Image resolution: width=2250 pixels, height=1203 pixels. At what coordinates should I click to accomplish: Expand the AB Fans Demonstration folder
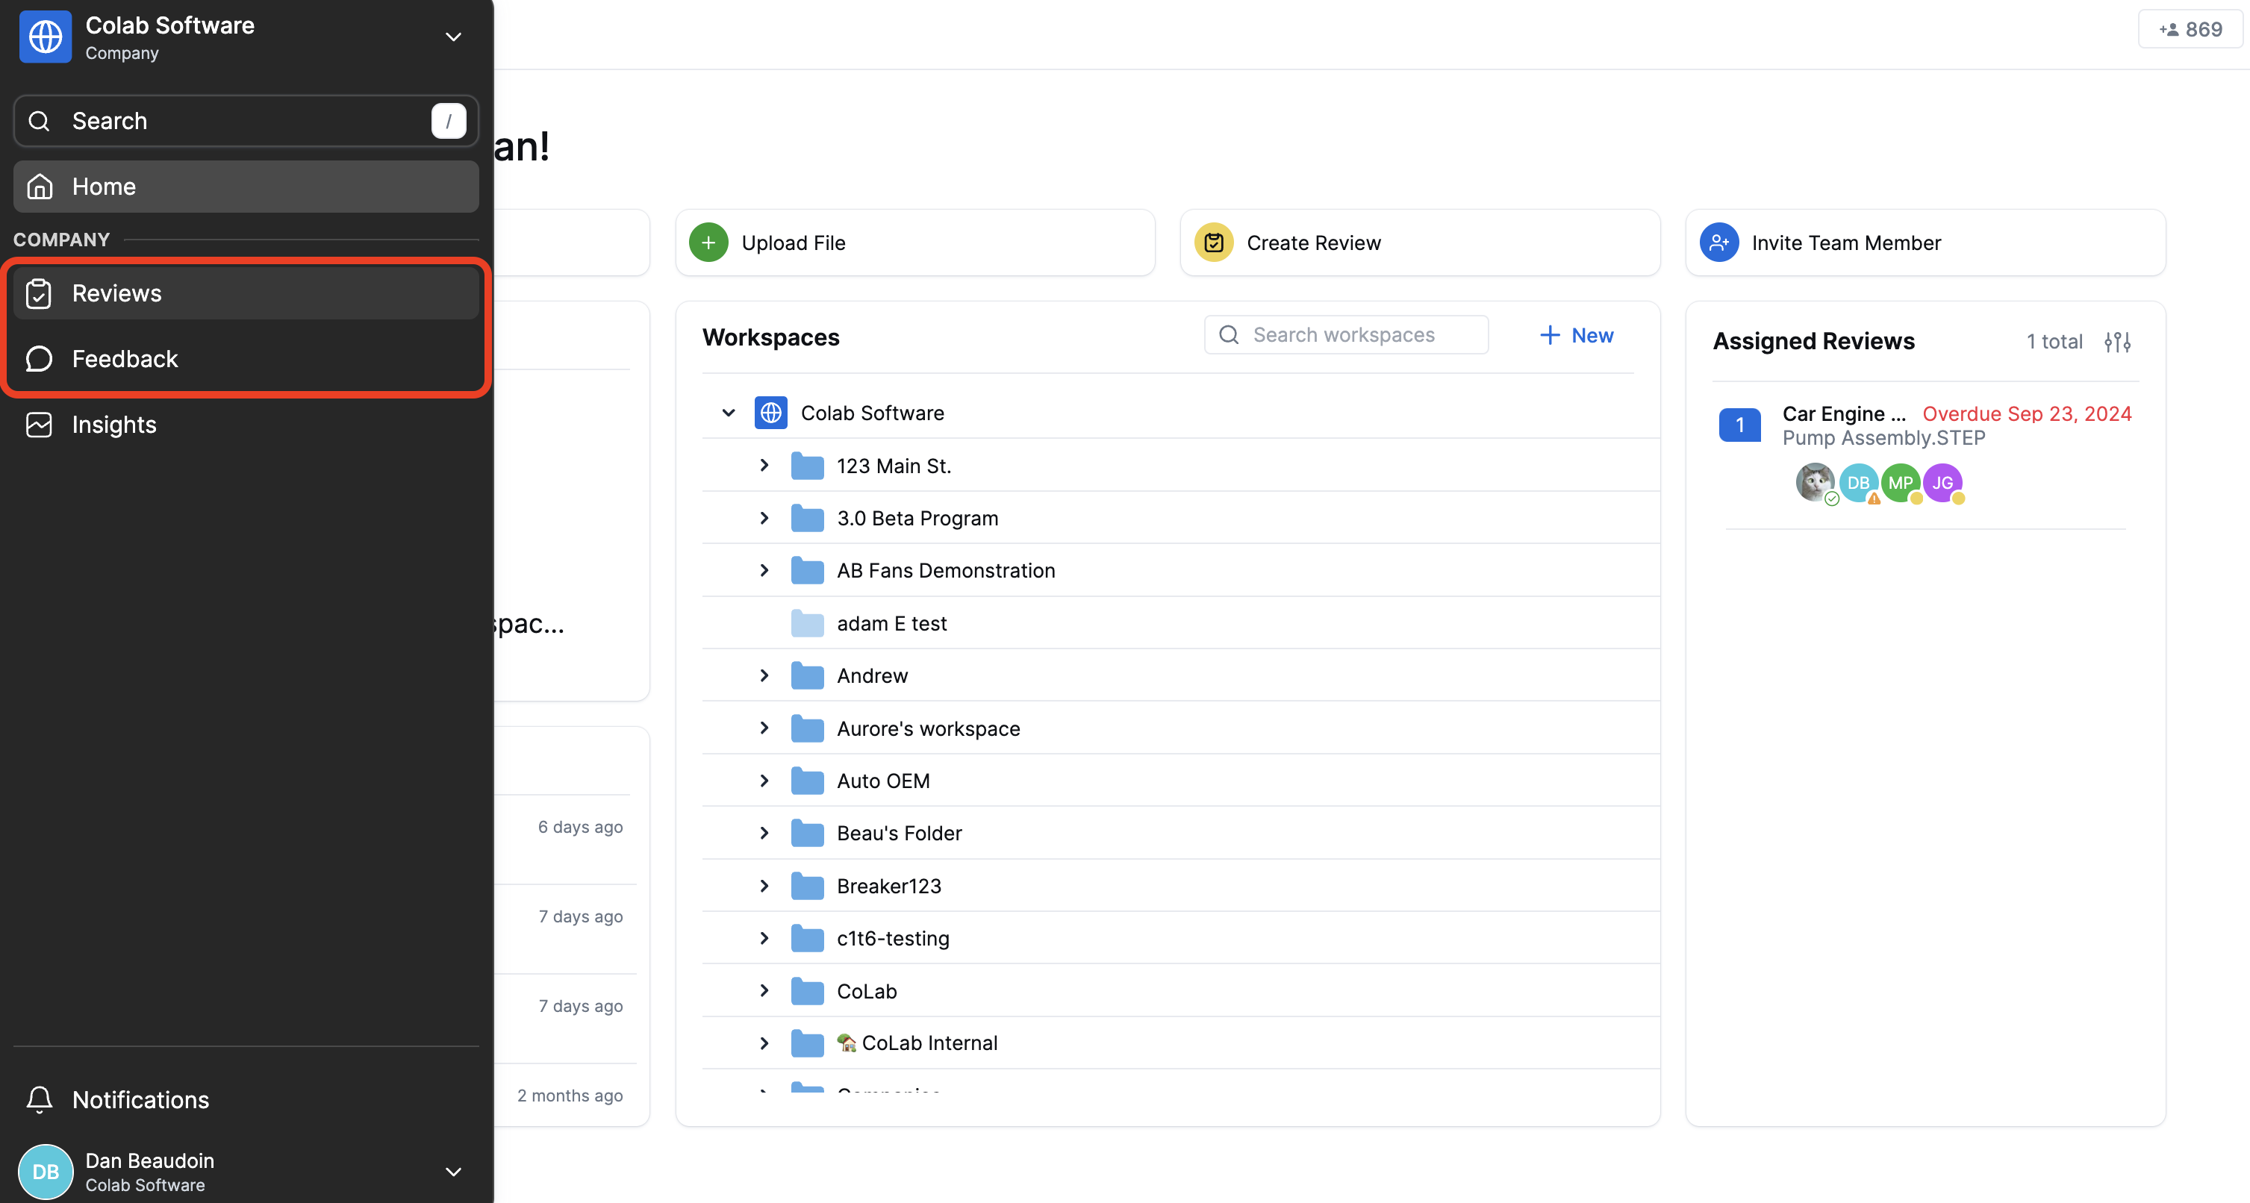tap(764, 570)
